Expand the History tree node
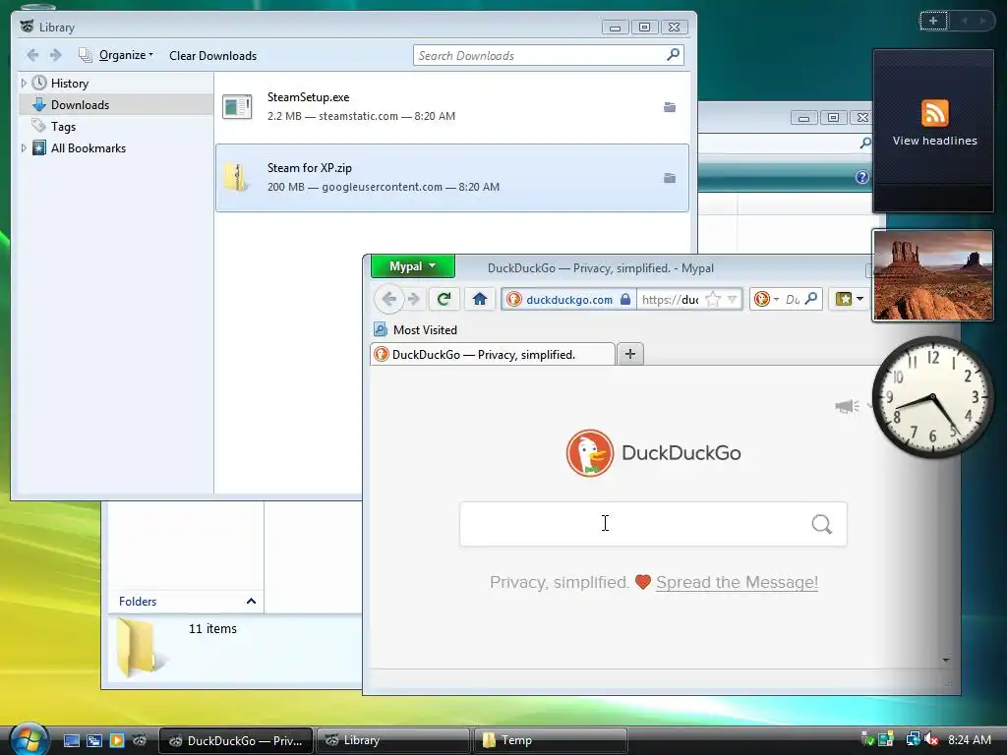This screenshot has width=1007, height=755. [24, 83]
